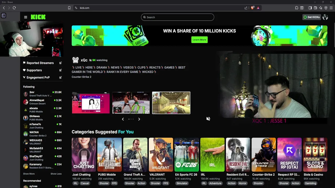Viewport: 335px width, 188px height.
Task: Open the Brave Wallet icon
Action: (315, 8)
